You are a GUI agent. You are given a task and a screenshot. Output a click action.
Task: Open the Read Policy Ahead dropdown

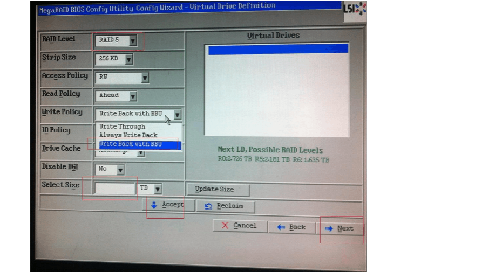(x=116, y=96)
